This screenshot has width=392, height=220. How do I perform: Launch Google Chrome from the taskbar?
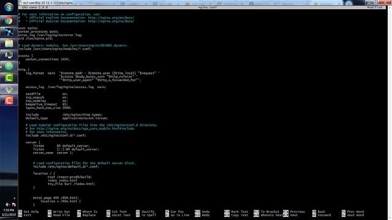pos(9,21)
